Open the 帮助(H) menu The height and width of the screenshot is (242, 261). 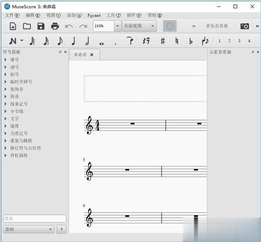click(155, 15)
